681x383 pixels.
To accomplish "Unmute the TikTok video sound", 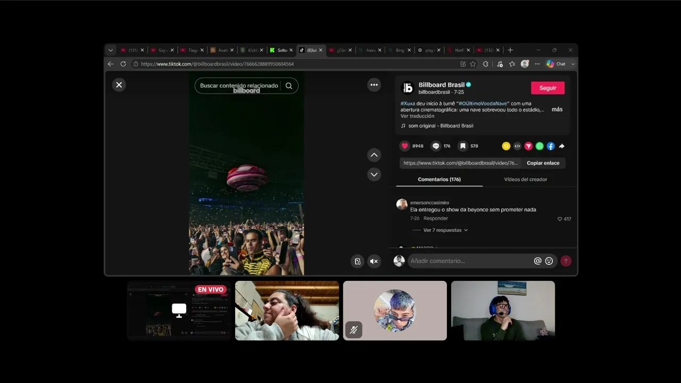I will (374, 261).
